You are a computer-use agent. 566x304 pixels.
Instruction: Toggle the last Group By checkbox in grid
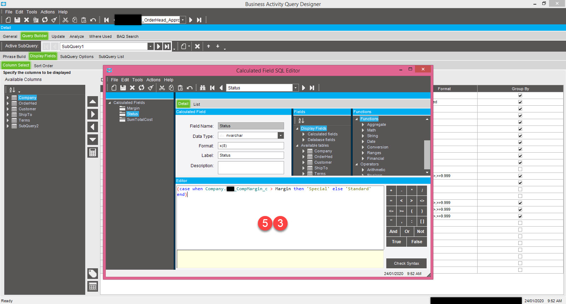(x=520, y=270)
